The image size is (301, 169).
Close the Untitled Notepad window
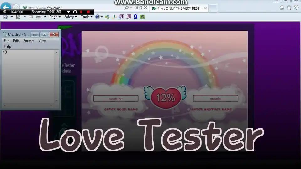pos(54,35)
